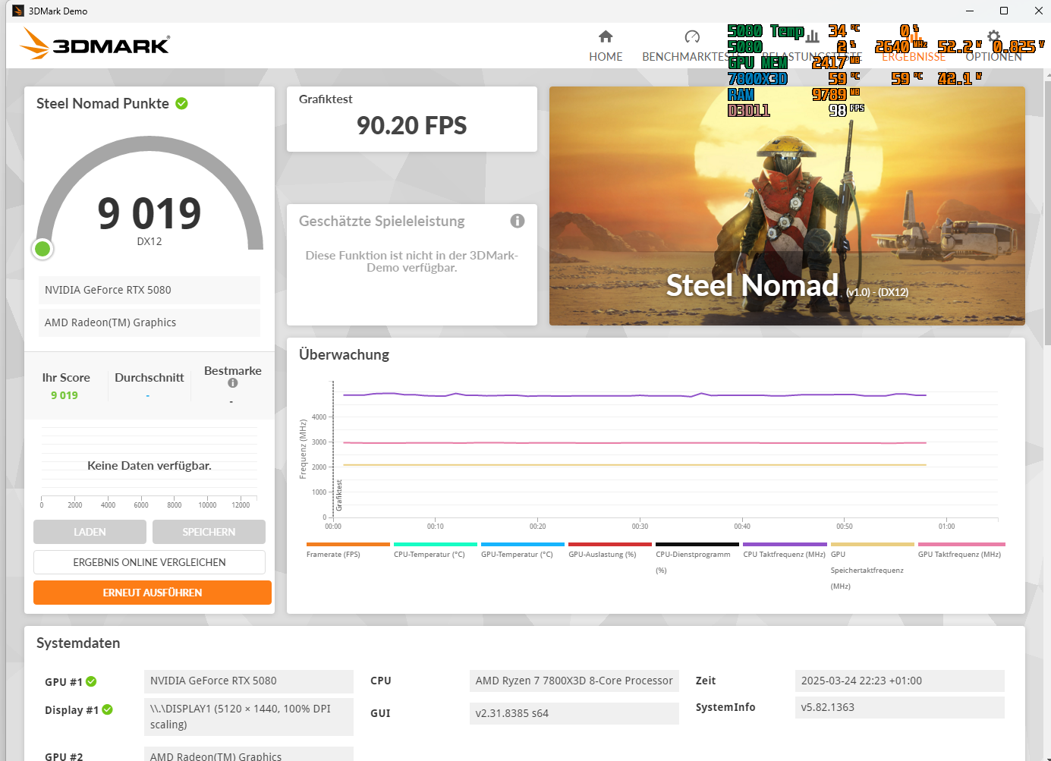Toggle CPU-Temperatur legend swatch

click(436, 544)
